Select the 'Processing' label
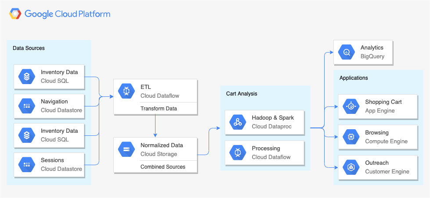430x198 pixels. [266, 148]
